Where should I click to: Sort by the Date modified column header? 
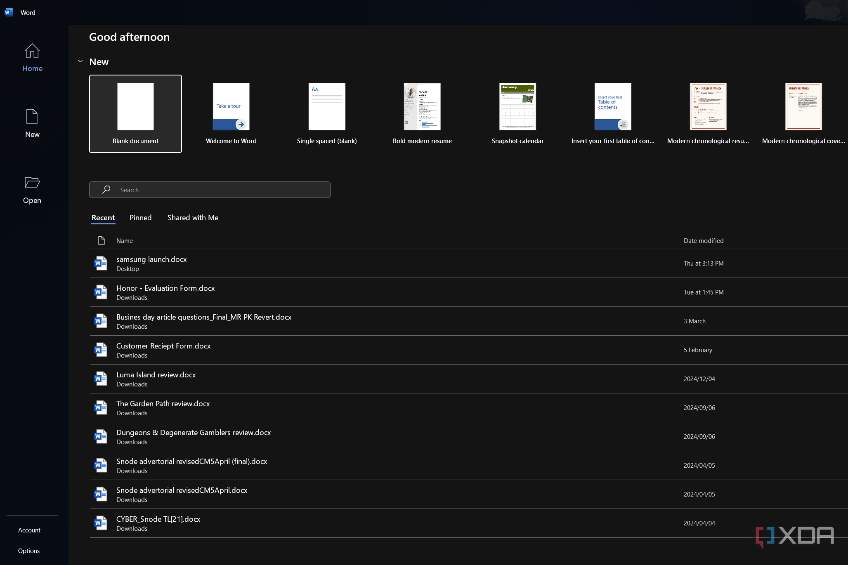704,241
